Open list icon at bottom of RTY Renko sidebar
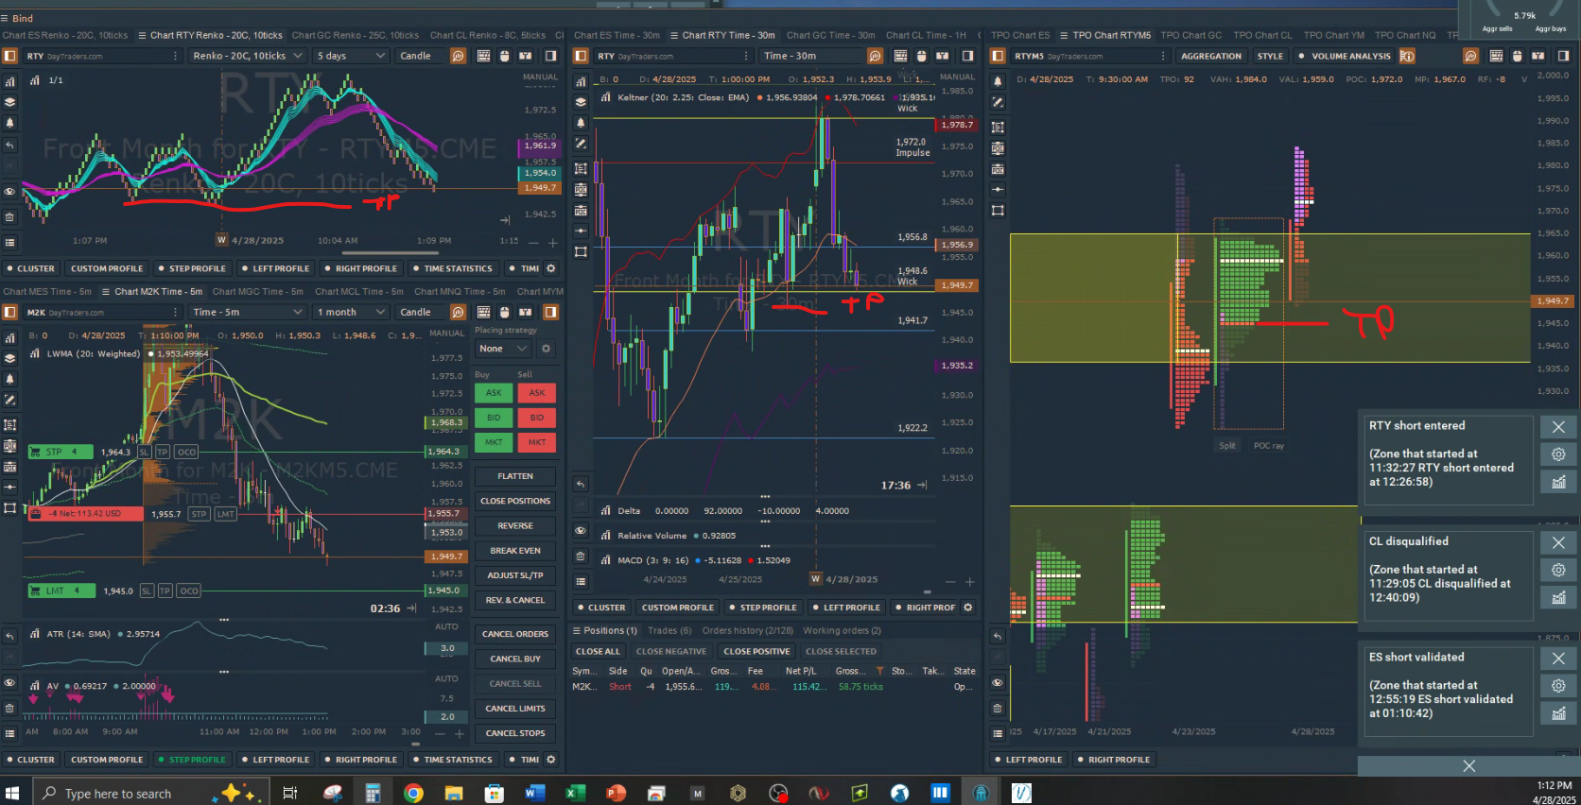 (x=10, y=242)
